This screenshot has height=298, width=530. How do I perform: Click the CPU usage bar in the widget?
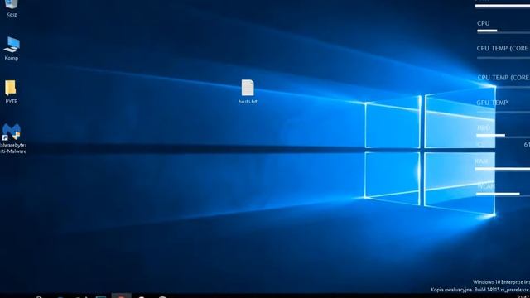tap(503, 31)
